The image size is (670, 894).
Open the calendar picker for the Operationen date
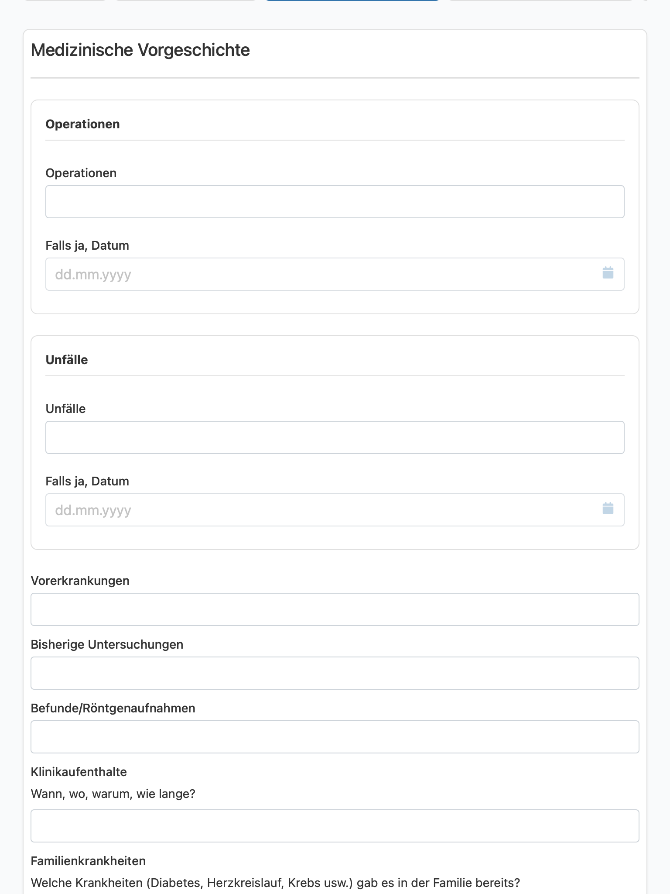point(608,273)
